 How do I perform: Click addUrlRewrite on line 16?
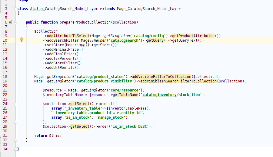[61, 67]
